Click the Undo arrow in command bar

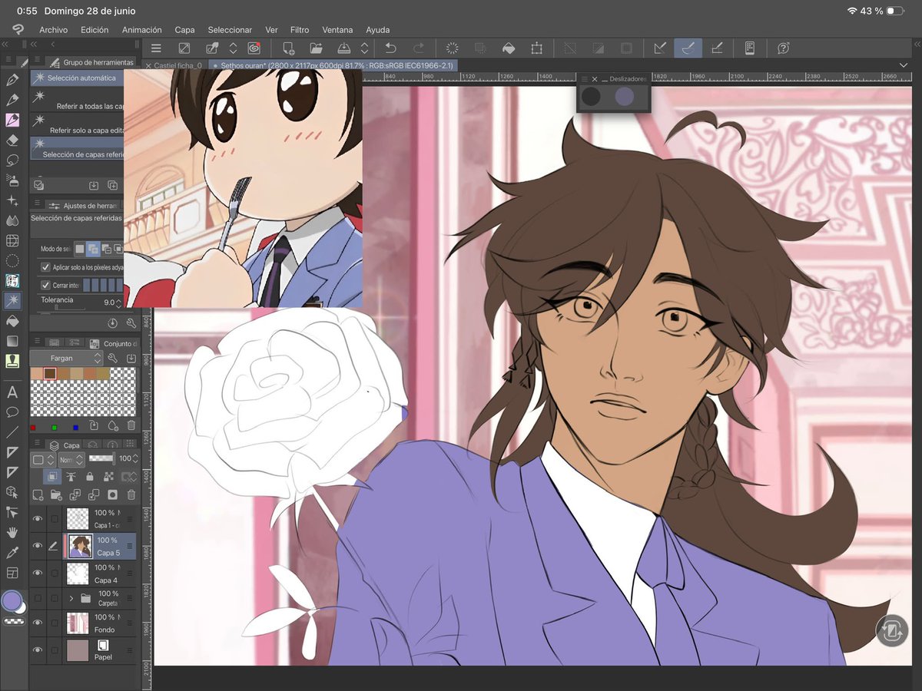point(390,48)
